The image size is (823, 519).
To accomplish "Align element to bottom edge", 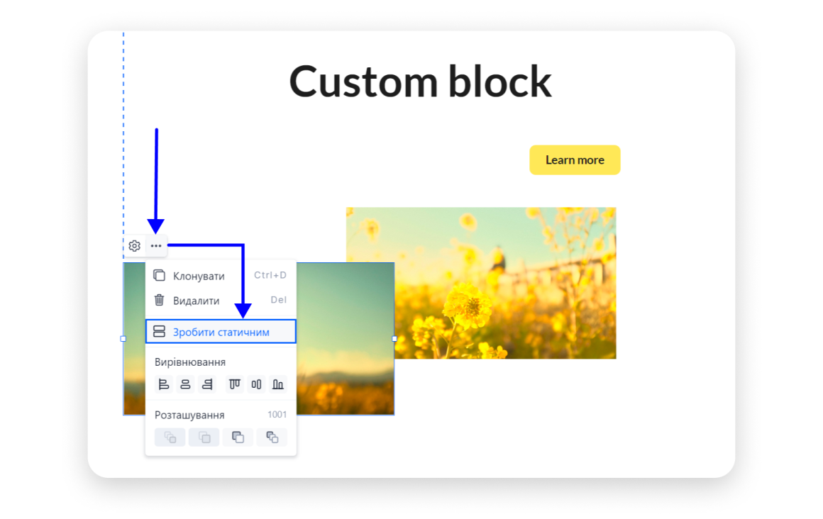I will click(x=278, y=384).
